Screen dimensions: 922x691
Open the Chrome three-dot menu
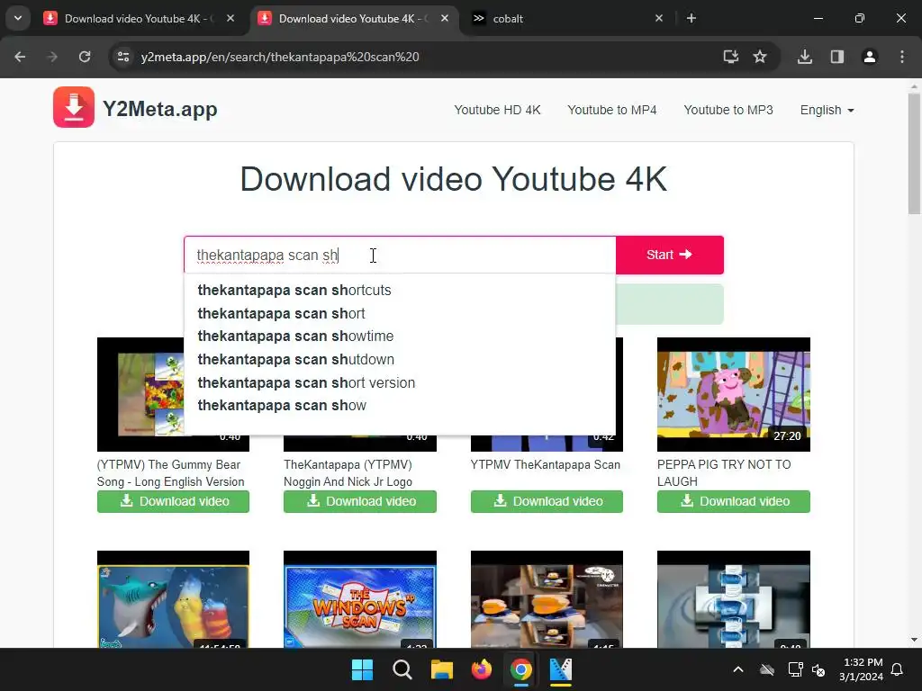902,57
